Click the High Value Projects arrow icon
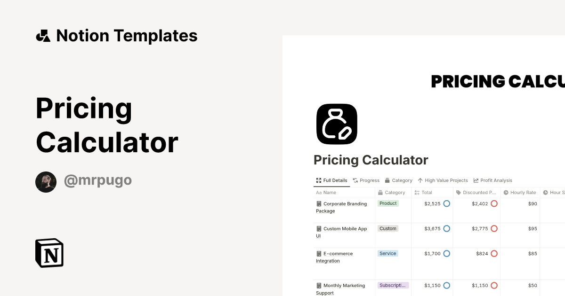The image size is (565, 296). 420,180
